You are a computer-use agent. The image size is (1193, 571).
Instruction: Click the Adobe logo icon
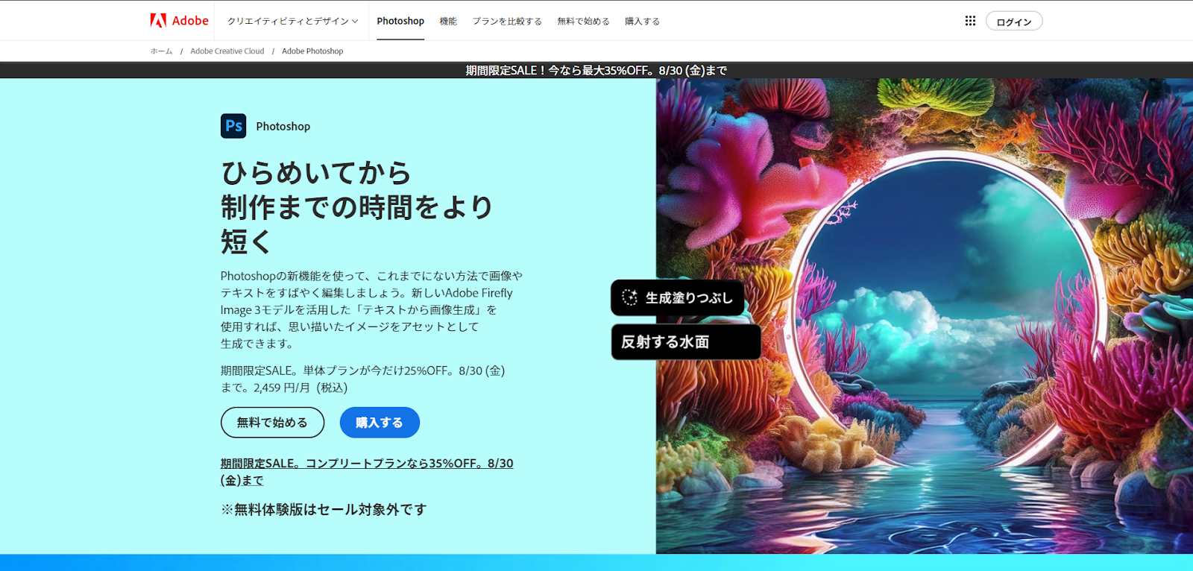point(158,21)
